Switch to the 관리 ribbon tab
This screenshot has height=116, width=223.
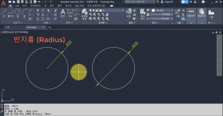click(52, 6)
